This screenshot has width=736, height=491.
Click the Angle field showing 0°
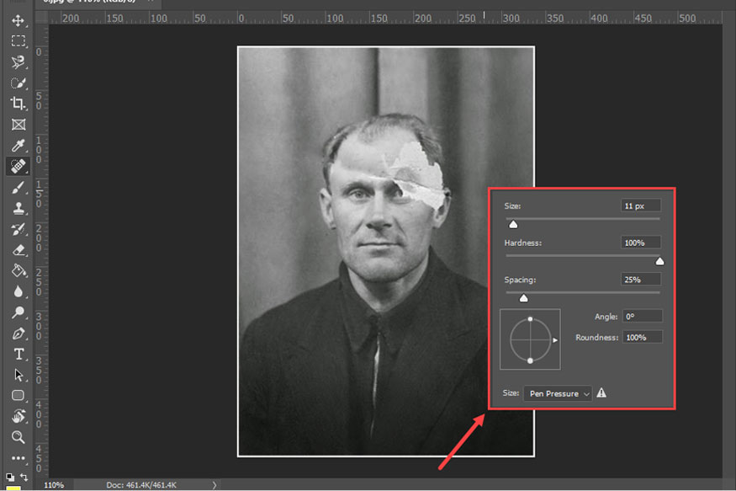[x=642, y=316]
